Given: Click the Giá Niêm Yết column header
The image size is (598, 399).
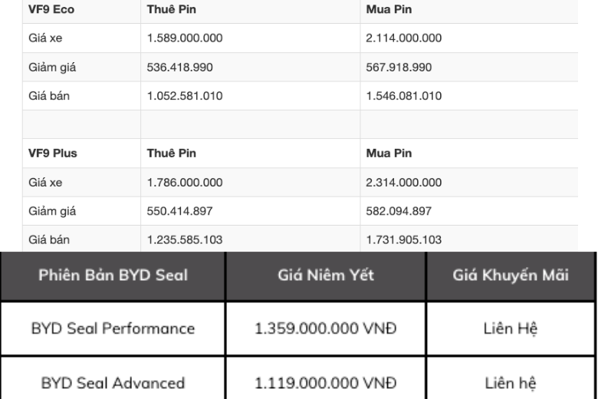Looking at the screenshot, I should click(325, 275).
